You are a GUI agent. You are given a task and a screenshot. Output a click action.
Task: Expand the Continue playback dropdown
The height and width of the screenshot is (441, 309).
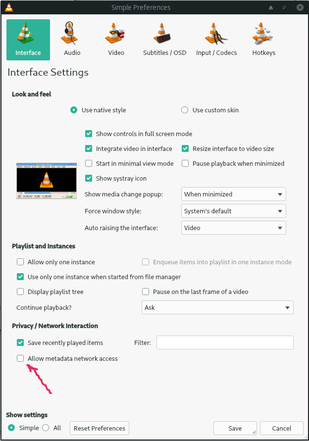pos(217,307)
